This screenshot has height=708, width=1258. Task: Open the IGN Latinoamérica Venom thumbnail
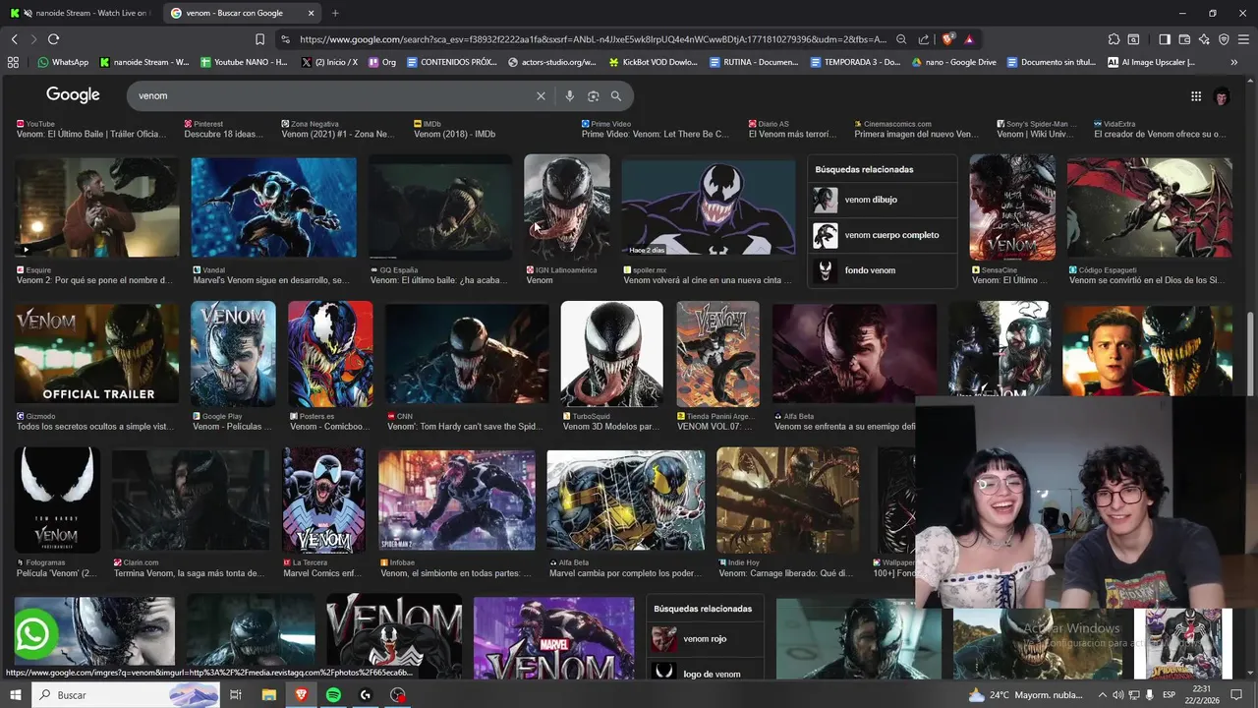(x=566, y=207)
